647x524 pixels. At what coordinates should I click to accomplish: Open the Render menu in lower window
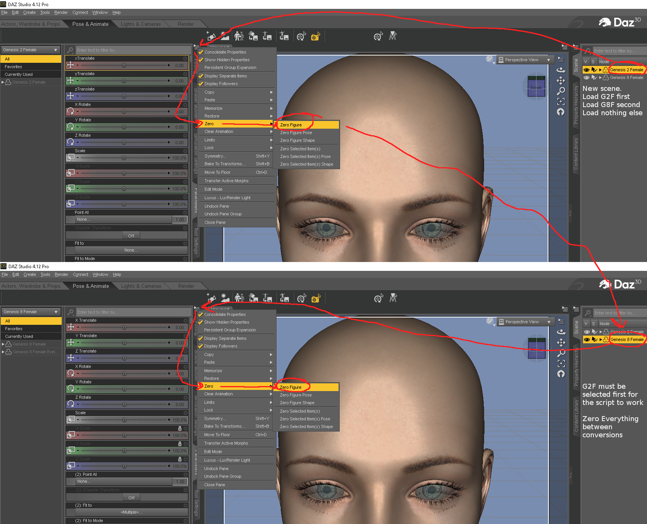(61, 274)
